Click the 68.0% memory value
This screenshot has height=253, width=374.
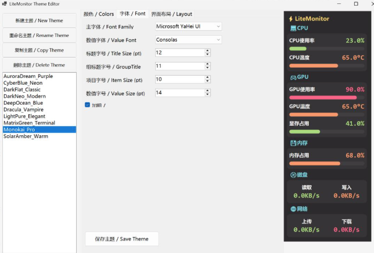(x=355, y=155)
